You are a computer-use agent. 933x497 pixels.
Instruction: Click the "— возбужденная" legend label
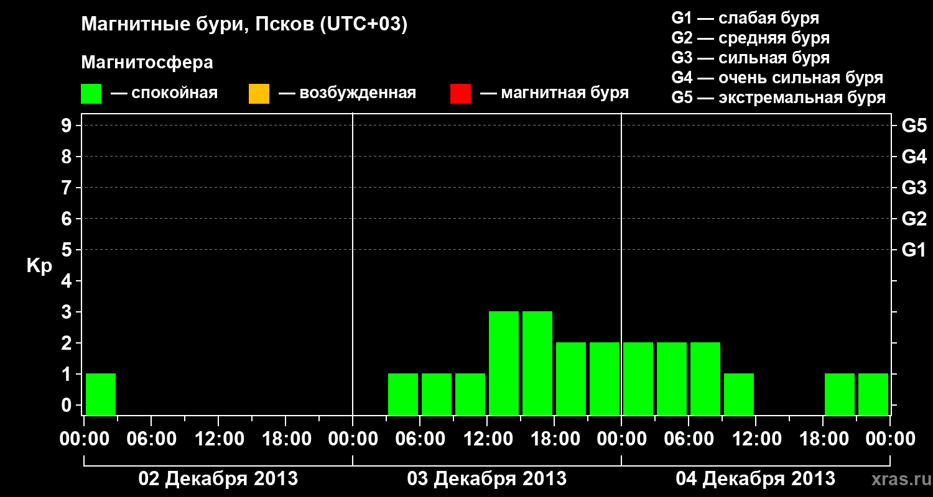click(347, 93)
